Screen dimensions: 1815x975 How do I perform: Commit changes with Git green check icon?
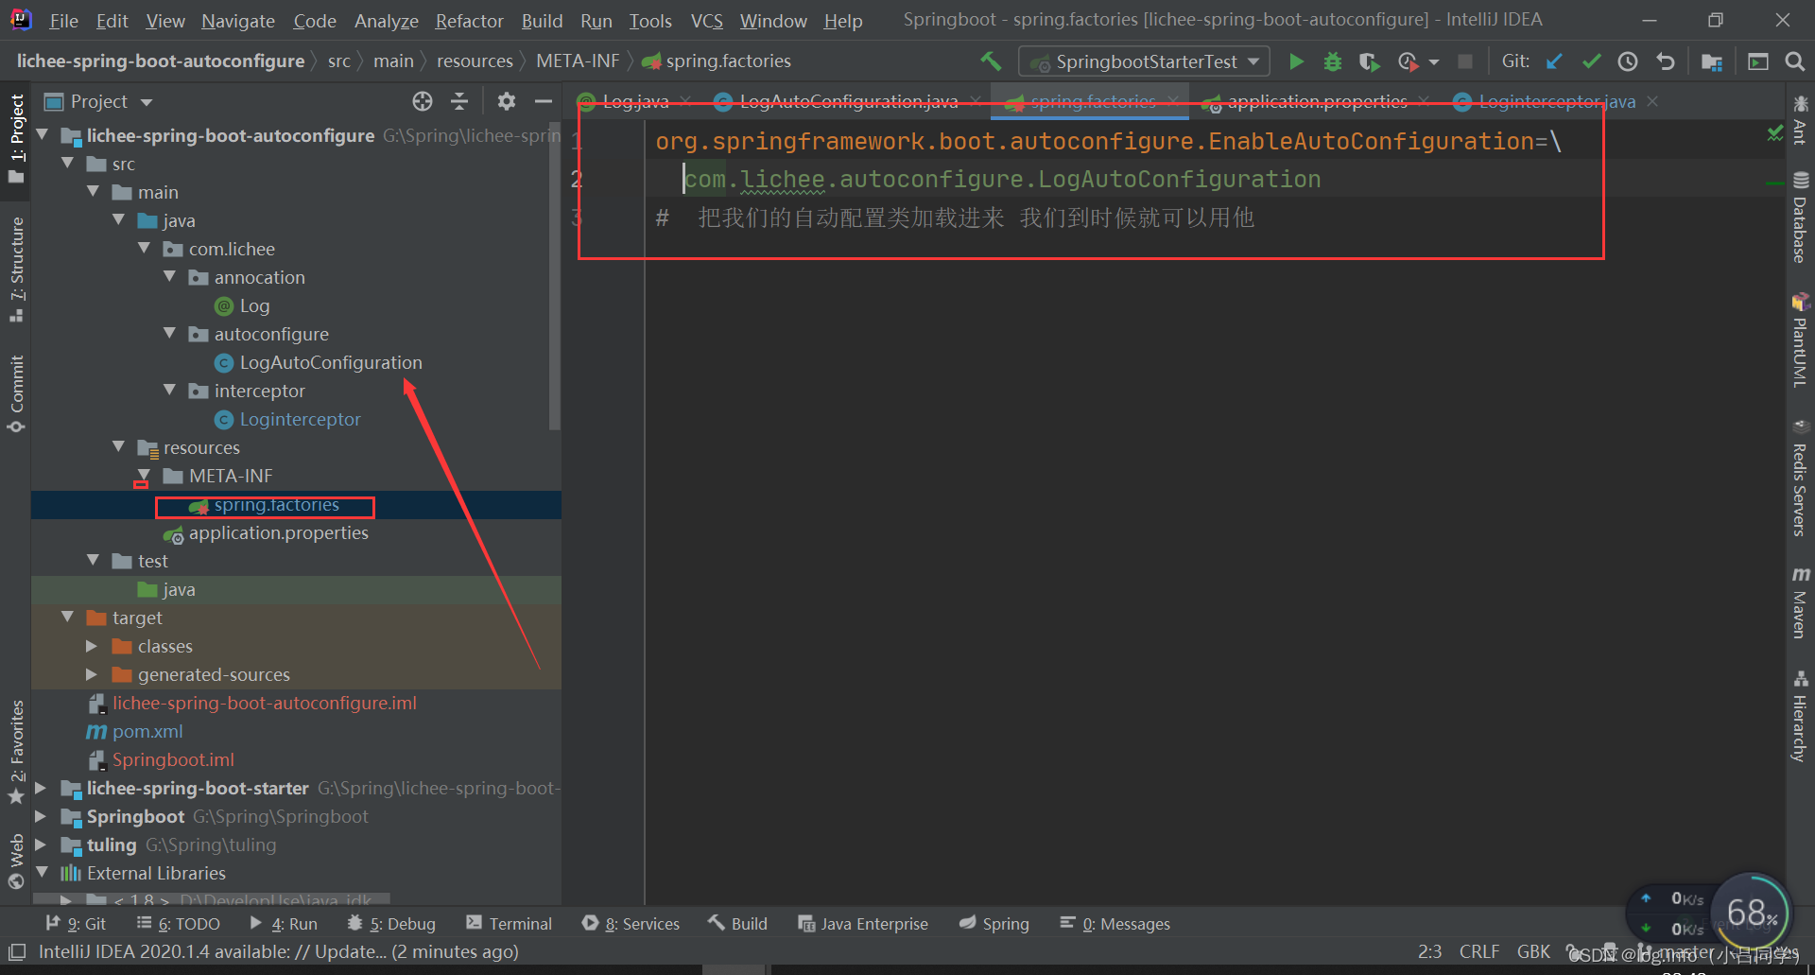1591,61
